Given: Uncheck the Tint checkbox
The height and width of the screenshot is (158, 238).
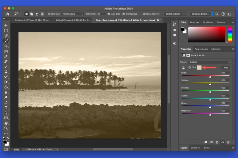Looking at the screenshot, I should tap(190, 67).
